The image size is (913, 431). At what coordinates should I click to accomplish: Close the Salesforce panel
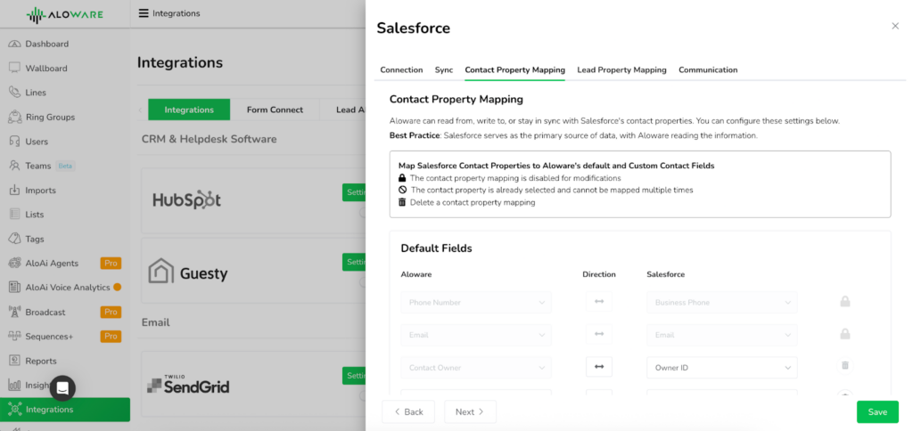895,26
